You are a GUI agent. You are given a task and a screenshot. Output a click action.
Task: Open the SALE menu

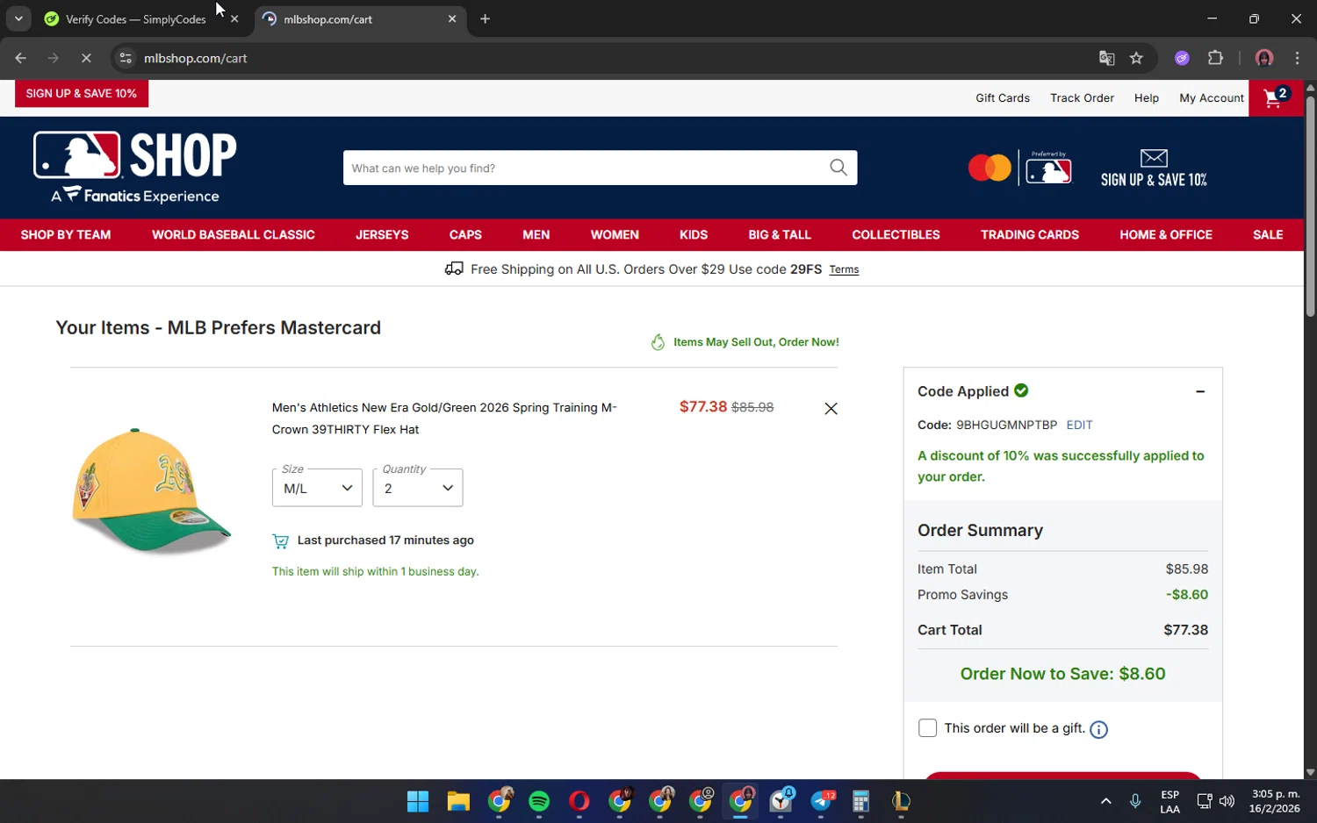pyautogui.click(x=1268, y=235)
